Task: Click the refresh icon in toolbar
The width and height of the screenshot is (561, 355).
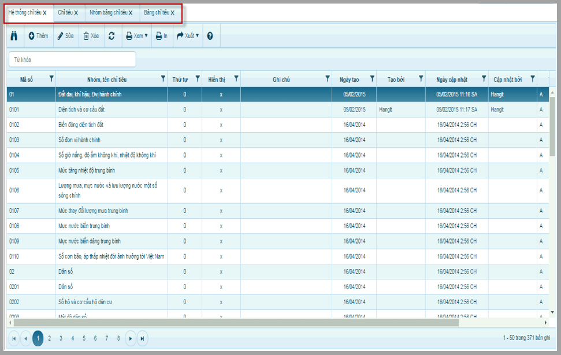Action: coord(112,36)
